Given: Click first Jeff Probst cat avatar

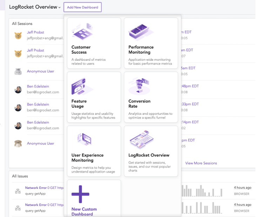Looking at the screenshot, I should [18, 35].
